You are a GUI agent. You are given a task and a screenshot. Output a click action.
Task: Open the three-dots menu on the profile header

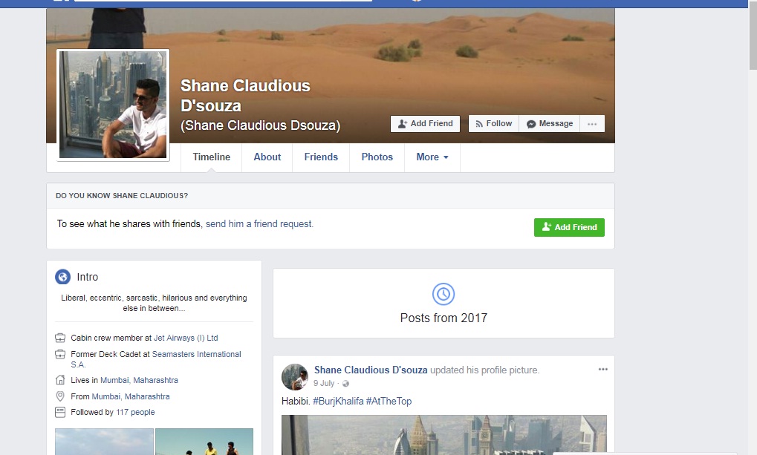coord(592,123)
